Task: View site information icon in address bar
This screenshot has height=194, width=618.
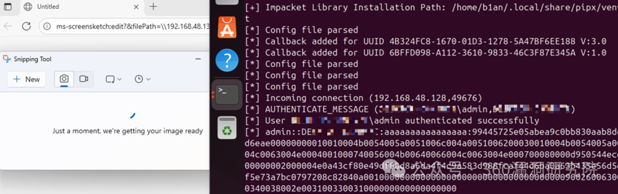Action: click(x=47, y=26)
